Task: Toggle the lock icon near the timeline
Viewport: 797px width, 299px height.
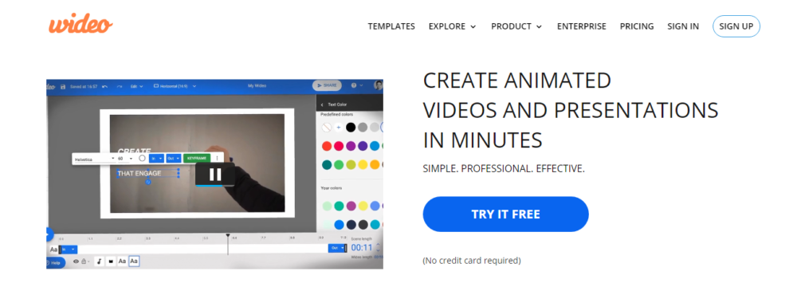Action: tap(84, 262)
